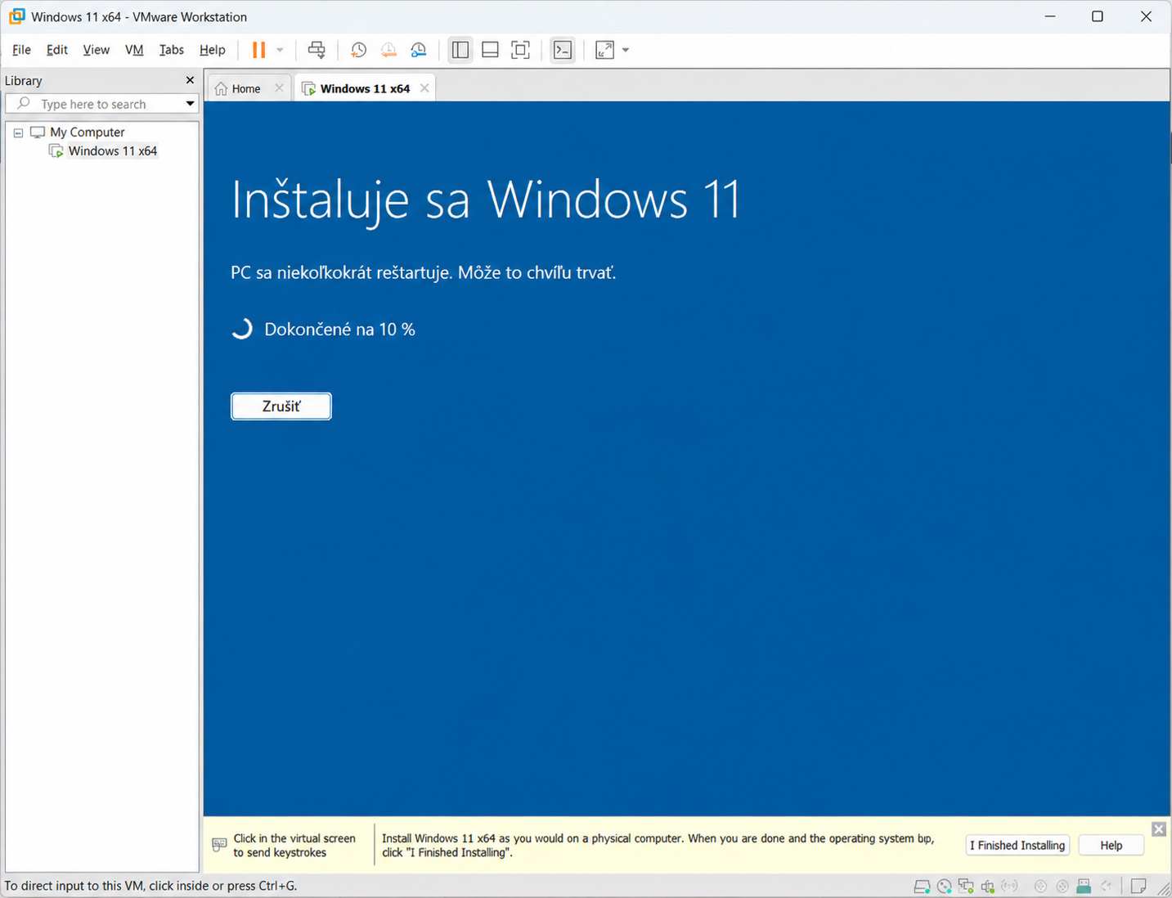This screenshot has width=1172, height=898.
Task: Open the Help menu
Action: click(x=212, y=50)
